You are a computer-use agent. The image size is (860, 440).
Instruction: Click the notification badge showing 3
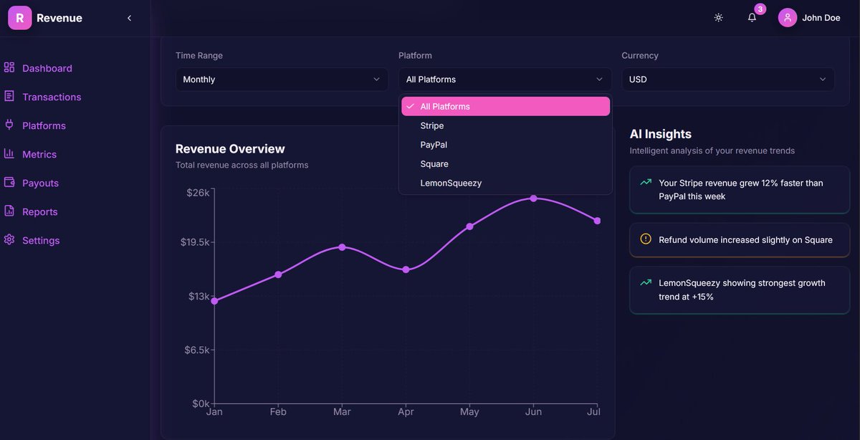pyautogui.click(x=760, y=9)
